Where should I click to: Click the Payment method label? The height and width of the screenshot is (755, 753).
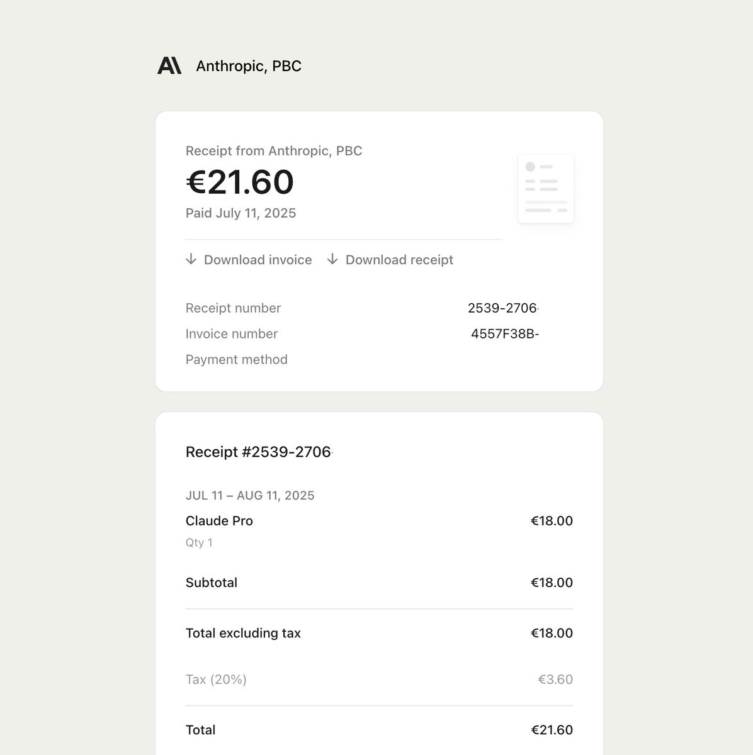tap(236, 359)
